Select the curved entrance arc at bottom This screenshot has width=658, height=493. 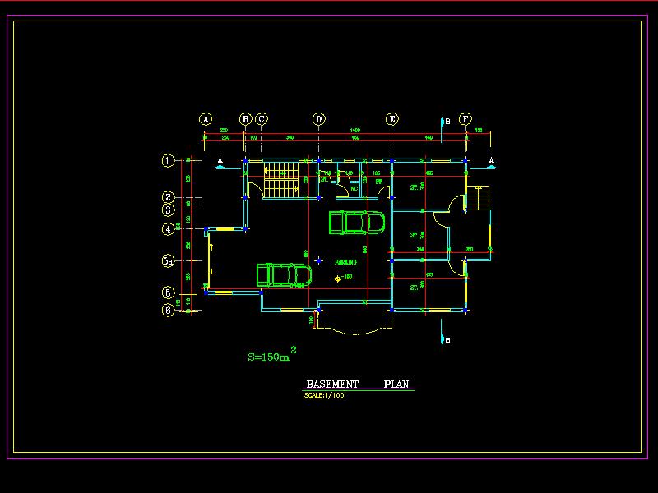354,331
